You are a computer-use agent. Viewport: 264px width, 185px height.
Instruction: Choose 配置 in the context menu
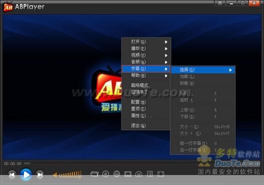click(x=146, y=102)
